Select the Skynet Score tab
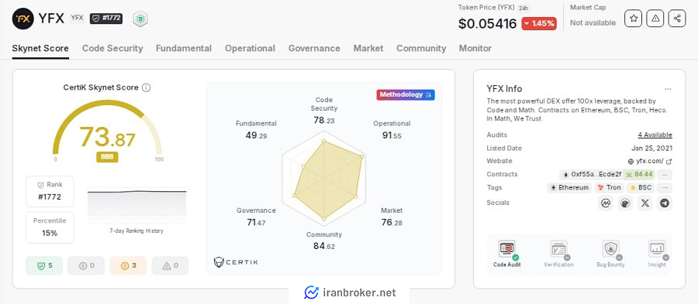Image resolution: width=698 pixels, height=304 pixels. 40,49
